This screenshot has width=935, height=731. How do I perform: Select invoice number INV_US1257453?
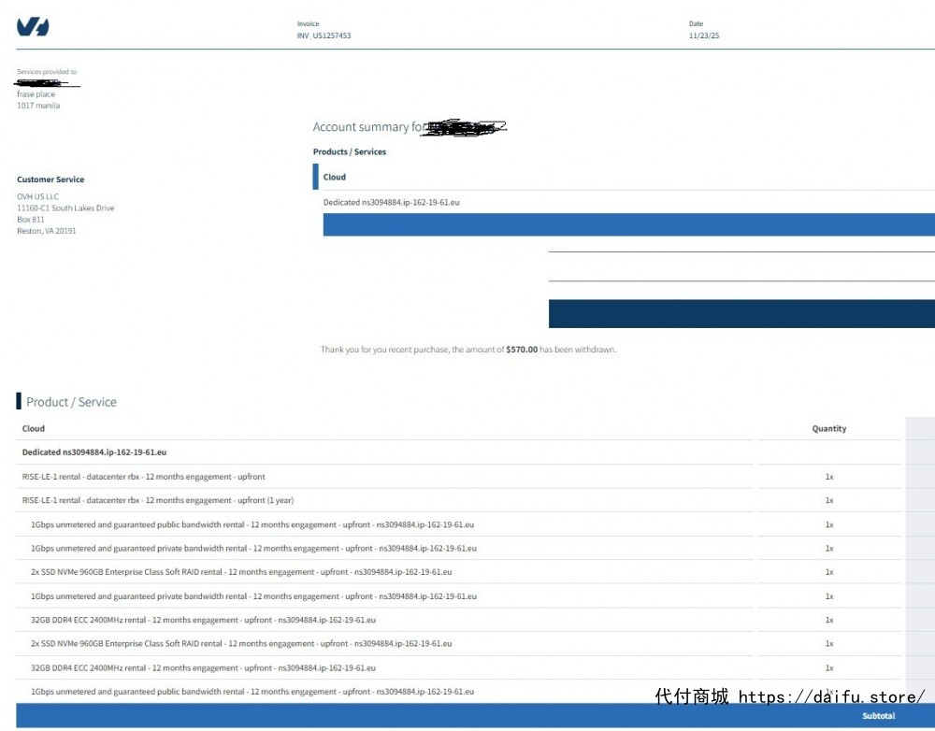tap(324, 36)
